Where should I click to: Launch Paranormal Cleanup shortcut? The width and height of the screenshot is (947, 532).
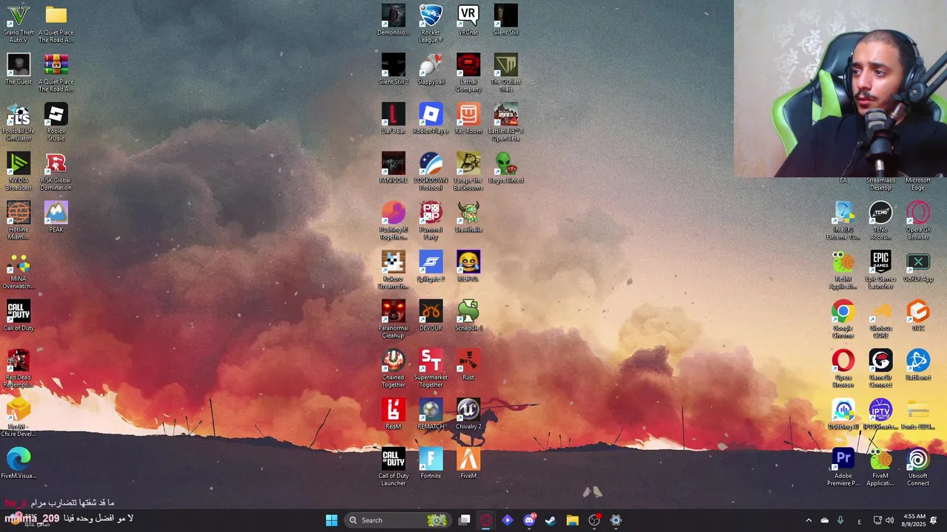tap(394, 318)
